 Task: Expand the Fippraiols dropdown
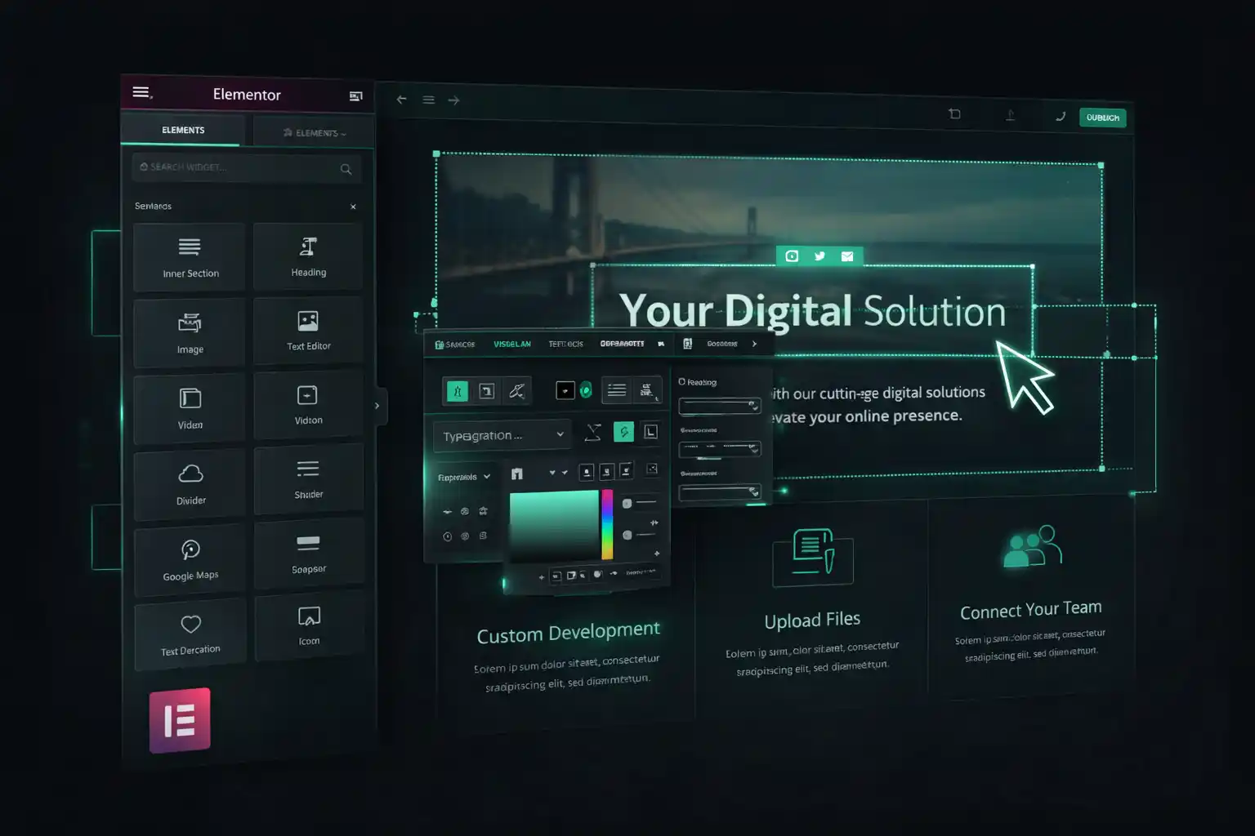pos(464,477)
